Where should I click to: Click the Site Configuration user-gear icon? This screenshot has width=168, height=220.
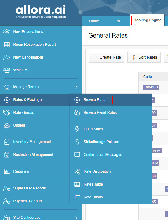[7, 218]
